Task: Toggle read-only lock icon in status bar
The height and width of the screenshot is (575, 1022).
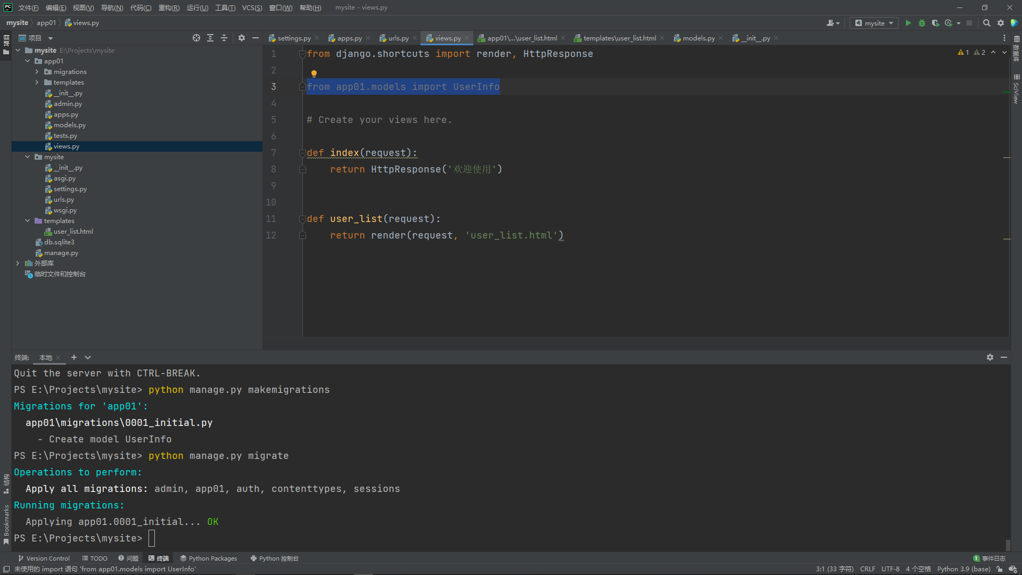Action: pos(1000,569)
